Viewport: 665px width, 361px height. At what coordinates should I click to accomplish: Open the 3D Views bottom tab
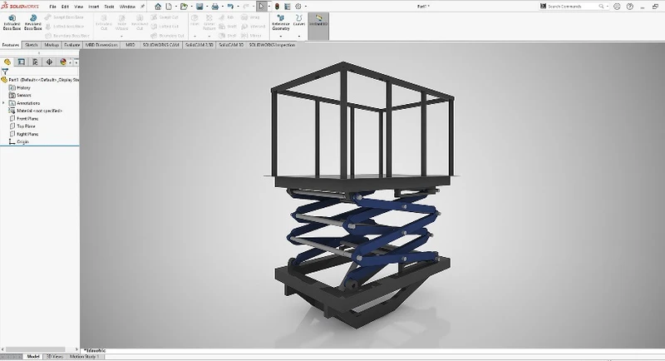point(54,356)
